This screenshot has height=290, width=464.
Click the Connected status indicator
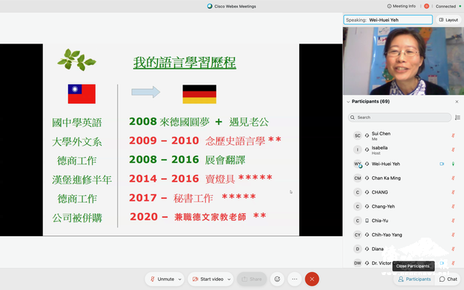(x=448, y=6)
